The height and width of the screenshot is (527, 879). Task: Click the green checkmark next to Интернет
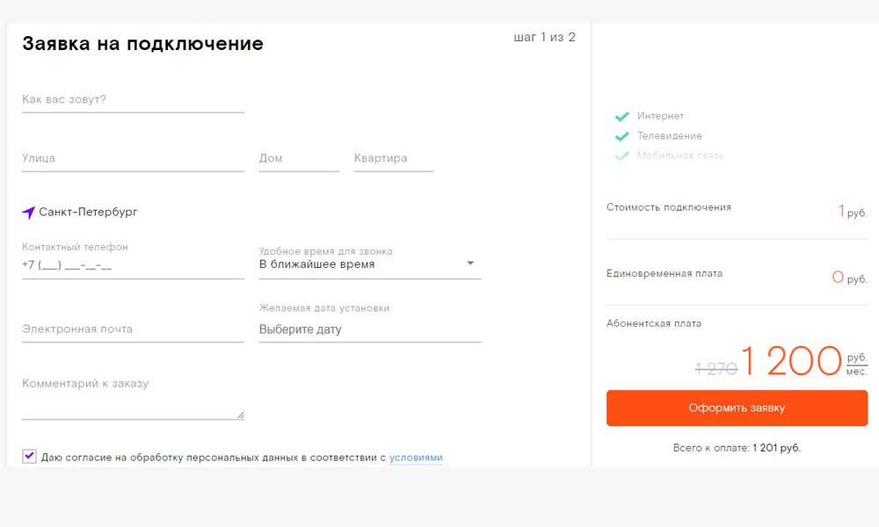621,116
